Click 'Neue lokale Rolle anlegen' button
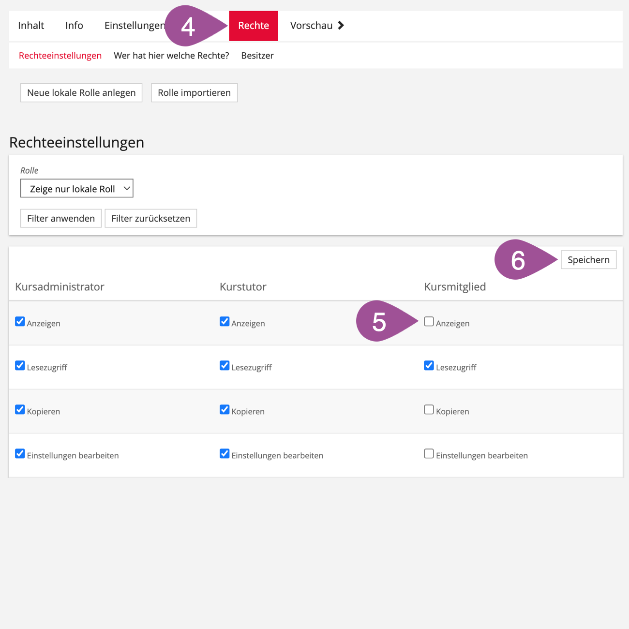629x629 pixels. click(81, 93)
